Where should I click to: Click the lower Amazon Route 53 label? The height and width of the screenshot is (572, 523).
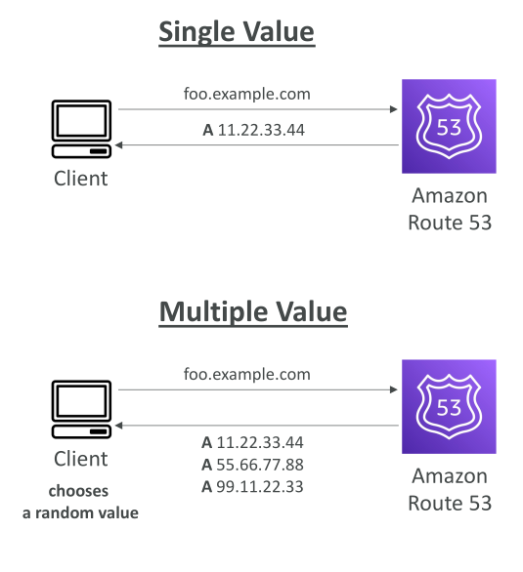450,490
